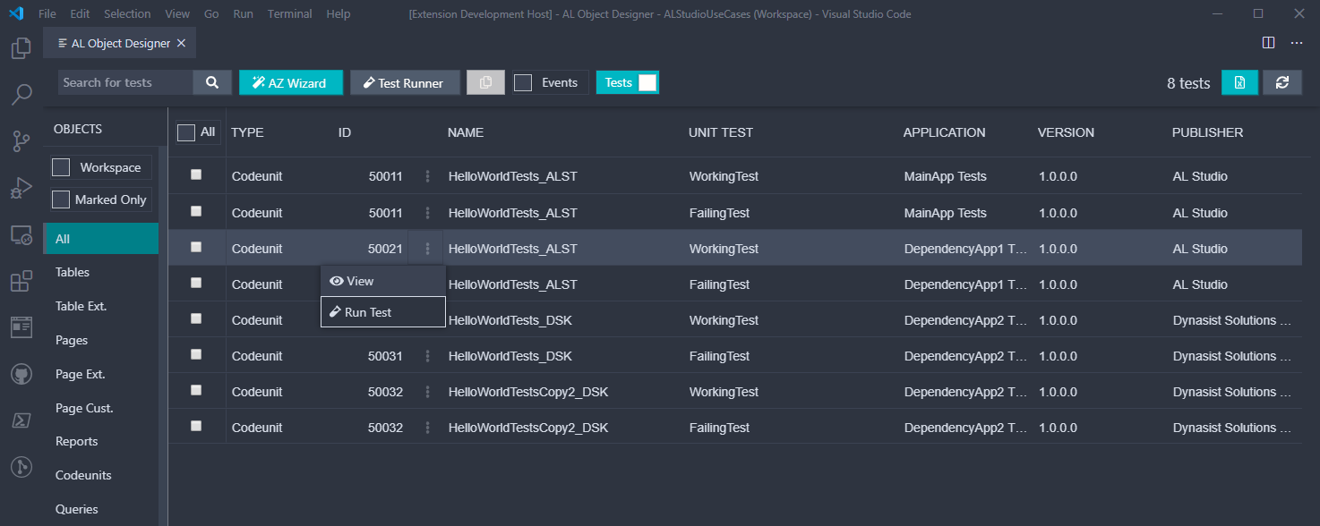Open the AL Studio browser-window icon in activity bar
The height and width of the screenshot is (526, 1320).
click(21, 327)
